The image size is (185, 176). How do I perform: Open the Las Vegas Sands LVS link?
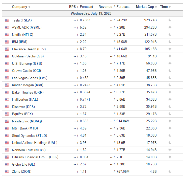pos(43,78)
